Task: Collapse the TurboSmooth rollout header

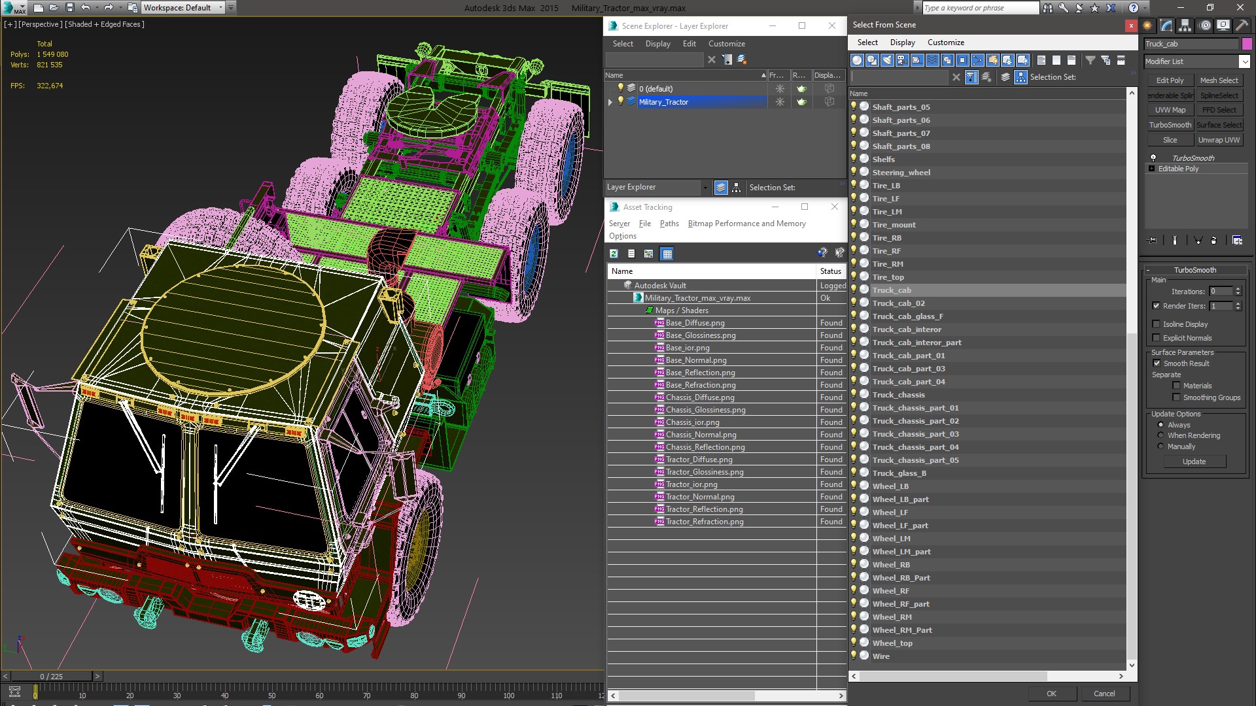Action: 1195,270
